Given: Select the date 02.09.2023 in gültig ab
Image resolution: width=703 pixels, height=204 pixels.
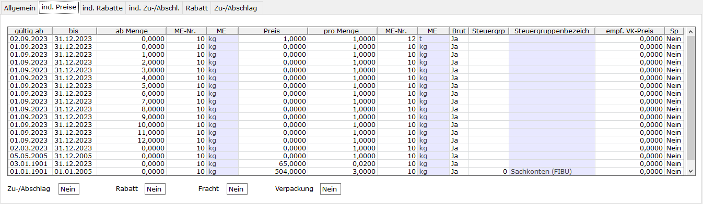Looking at the screenshot, I should 30,39.
